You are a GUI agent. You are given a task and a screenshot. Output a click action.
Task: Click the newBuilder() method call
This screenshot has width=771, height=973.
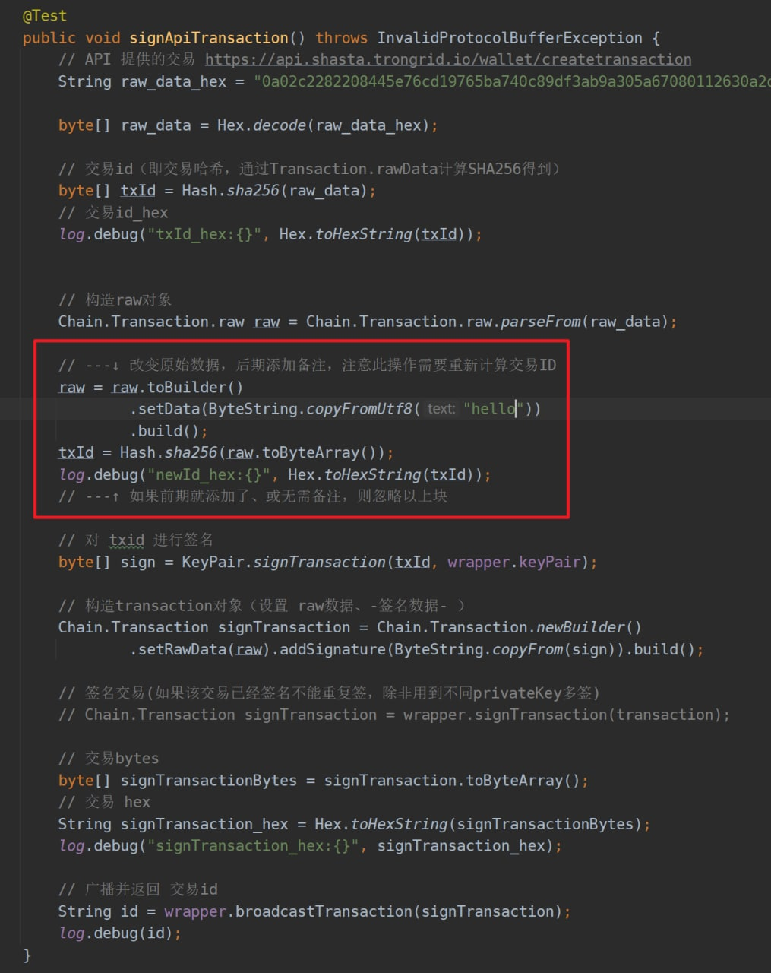pos(589,628)
